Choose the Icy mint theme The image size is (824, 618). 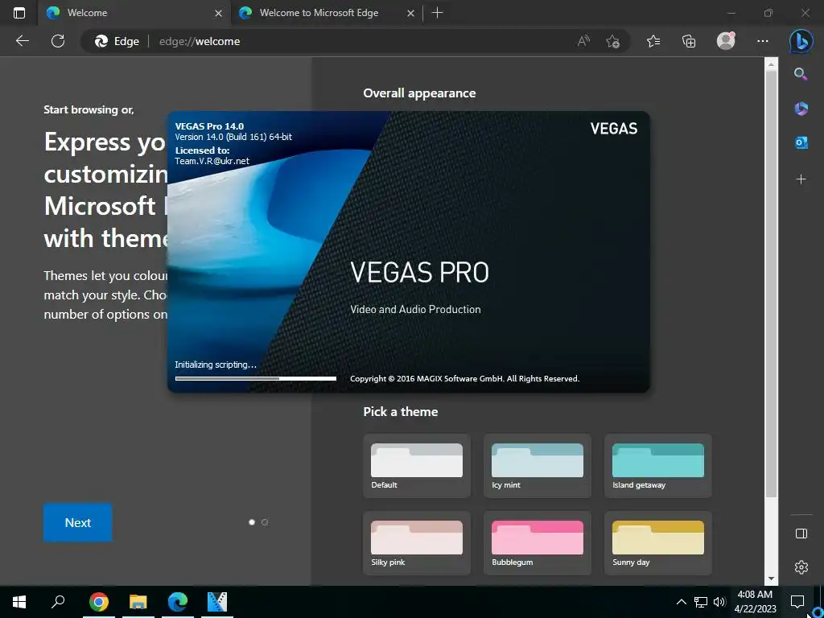(x=537, y=466)
